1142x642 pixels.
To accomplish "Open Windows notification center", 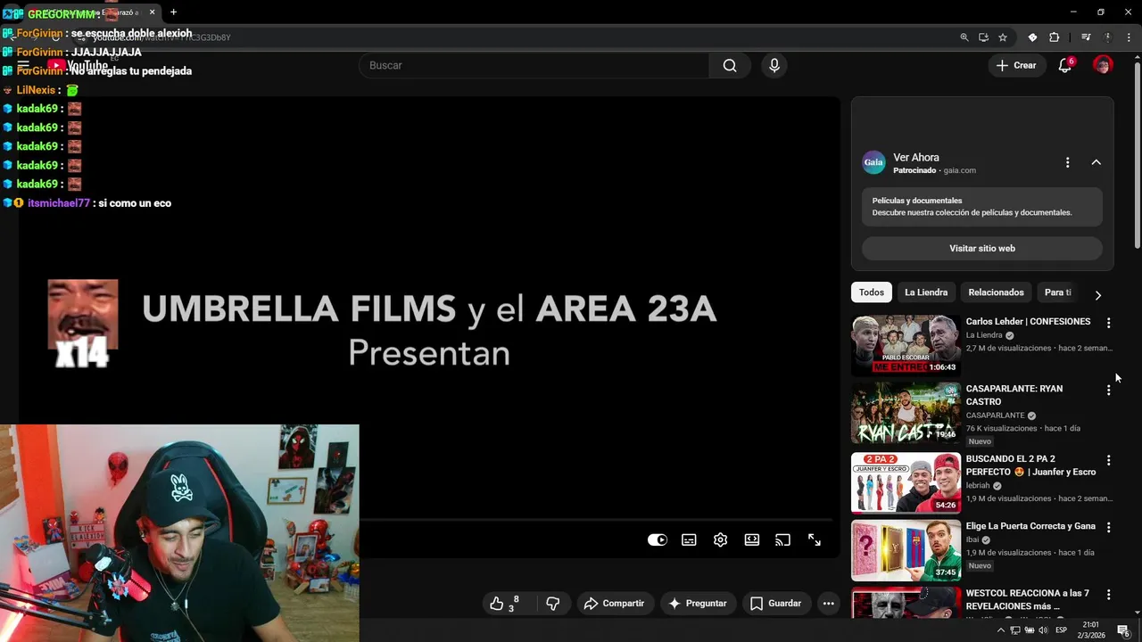I will [x=1123, y=630].
